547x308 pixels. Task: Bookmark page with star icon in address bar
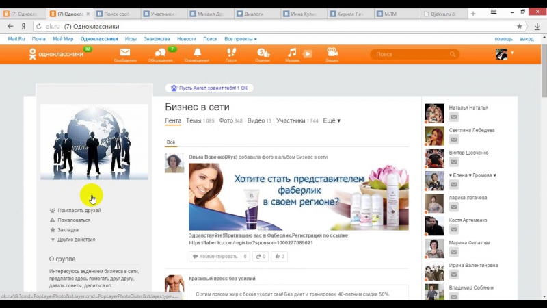[x=520, y=26]
